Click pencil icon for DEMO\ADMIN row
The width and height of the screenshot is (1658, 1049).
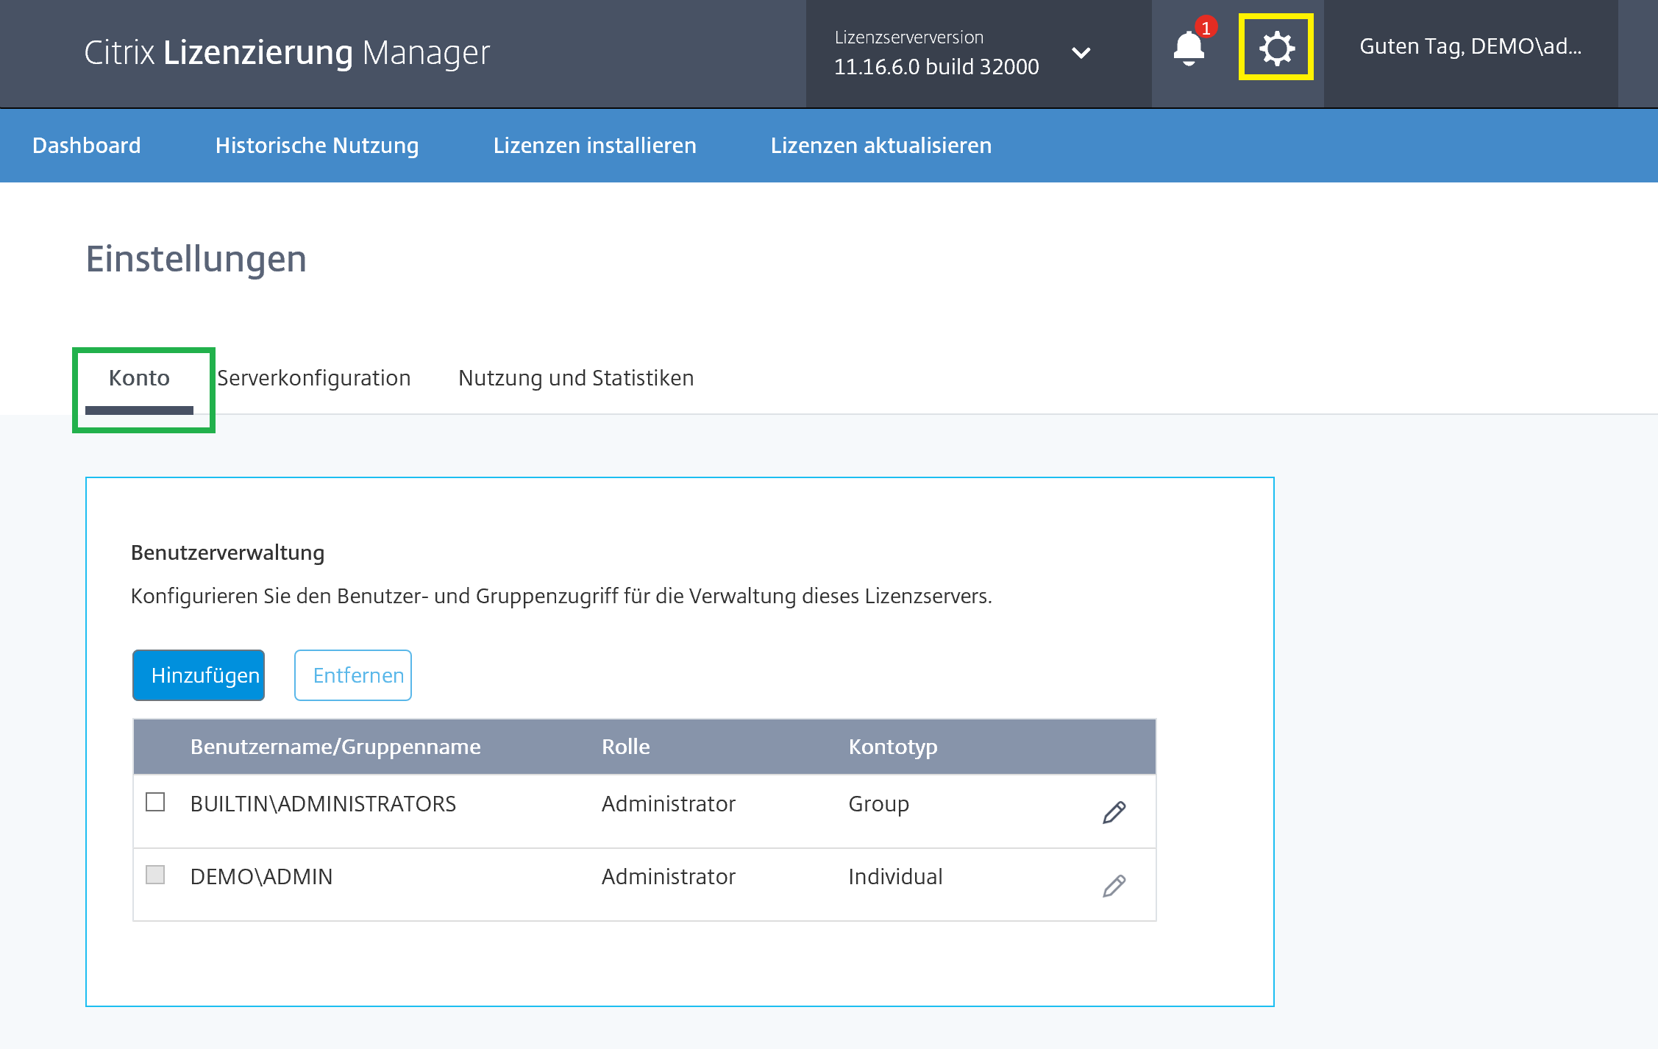point(1114,885)
